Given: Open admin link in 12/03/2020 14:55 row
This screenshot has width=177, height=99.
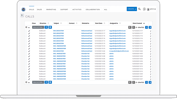Looking at the screenshot, I should pyautogui.click(x=111, y=54).
